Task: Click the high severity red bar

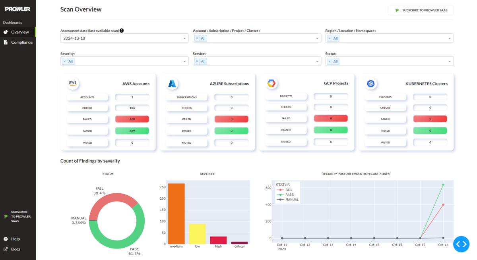Action: [x=218, y=240]
